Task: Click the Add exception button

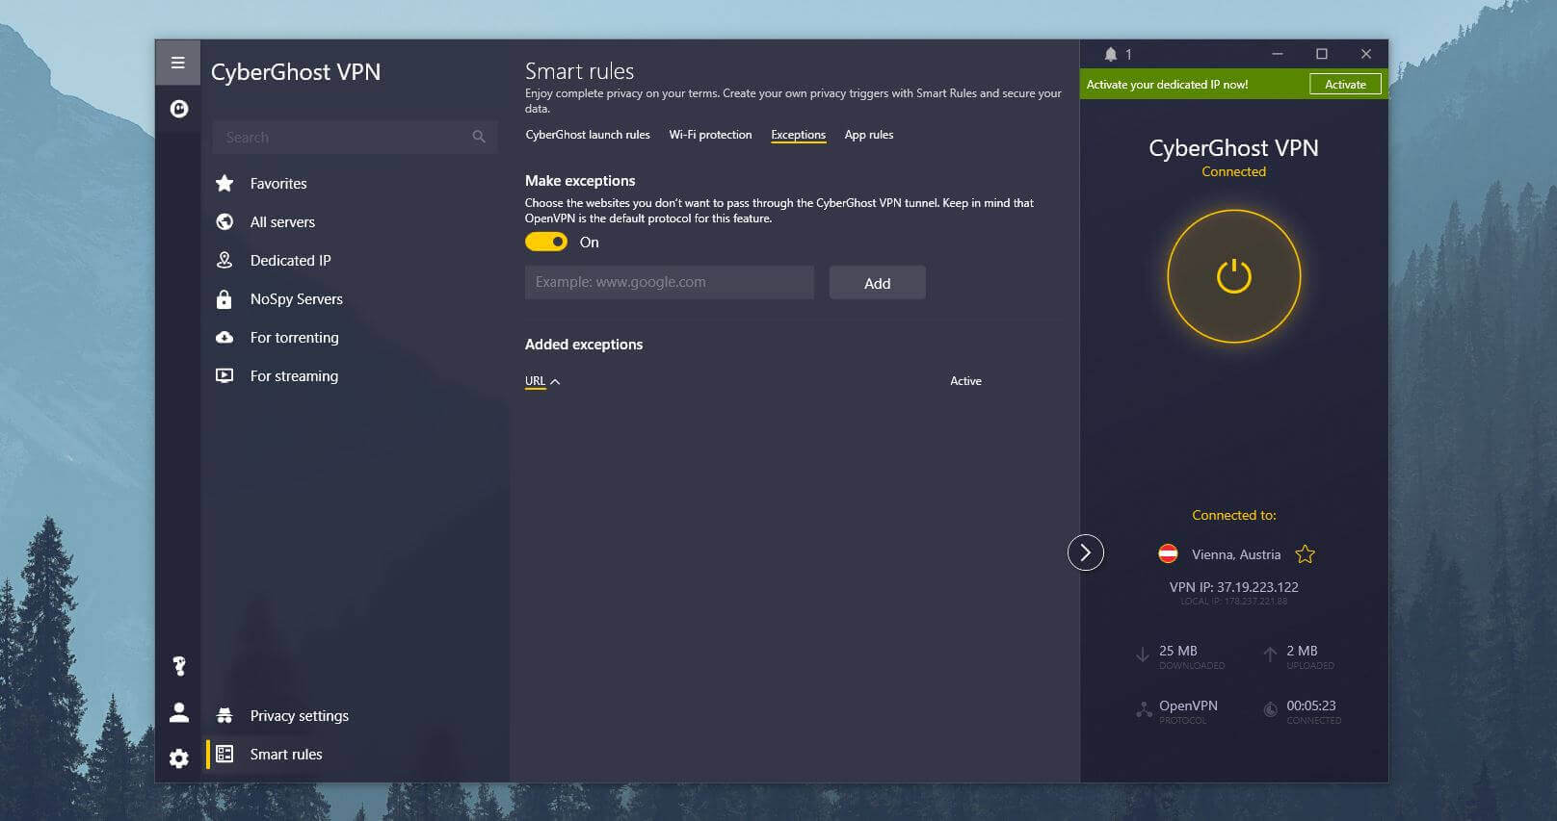Action: pyautogui.click(x=877, y=283)
